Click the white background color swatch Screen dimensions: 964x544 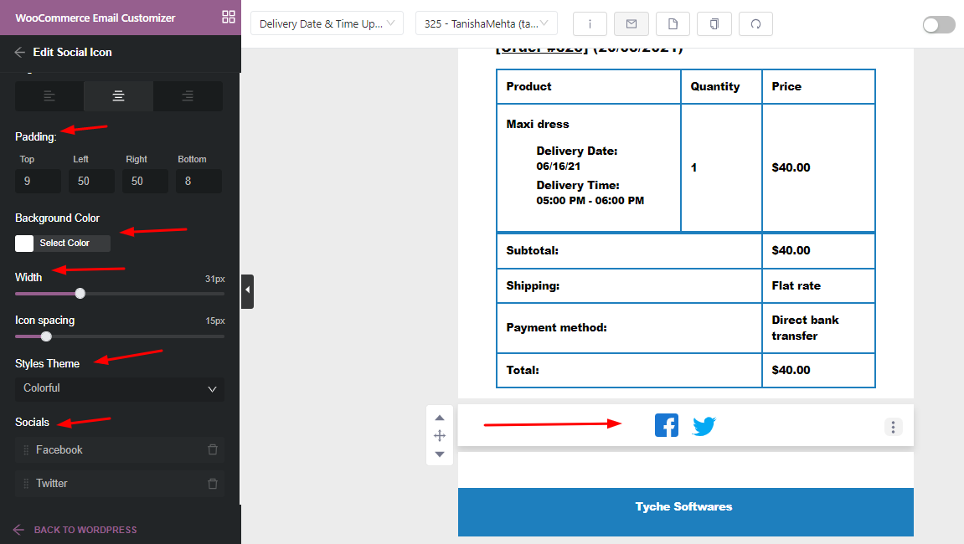pyautogui.click(x=24, y=244)
